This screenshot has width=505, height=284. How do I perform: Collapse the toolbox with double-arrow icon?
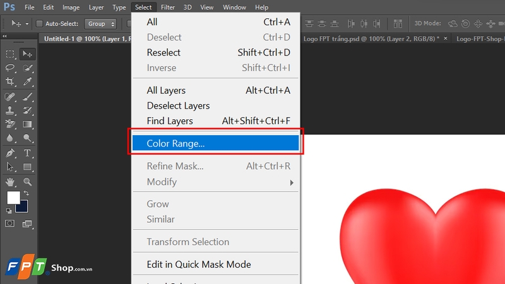pos(4,36)
